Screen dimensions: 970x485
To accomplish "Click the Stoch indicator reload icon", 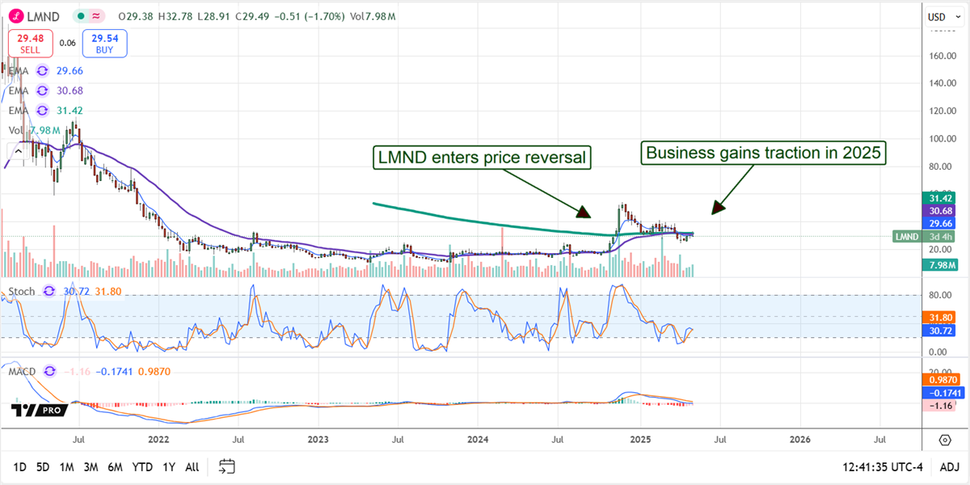I will [x=49, y=290].
